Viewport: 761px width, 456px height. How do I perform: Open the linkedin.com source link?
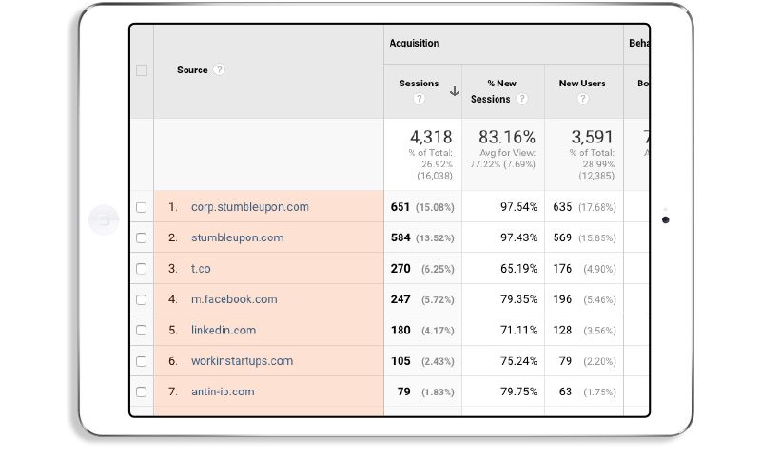[x=224, y=330]
